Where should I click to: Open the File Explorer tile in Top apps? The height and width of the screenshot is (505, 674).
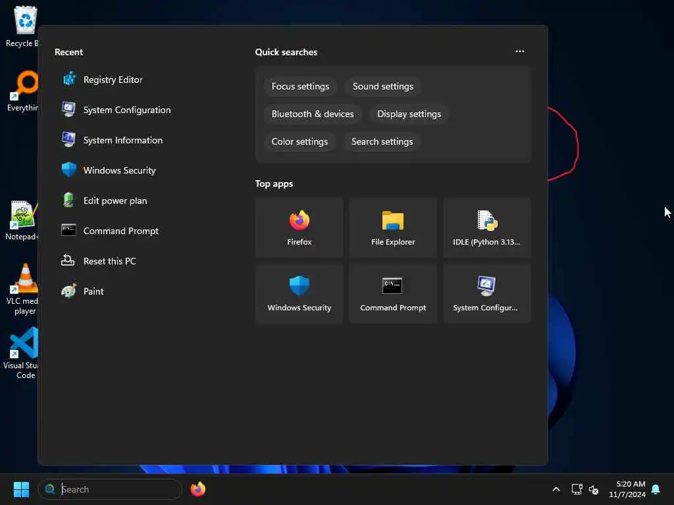tap(393, 228)
